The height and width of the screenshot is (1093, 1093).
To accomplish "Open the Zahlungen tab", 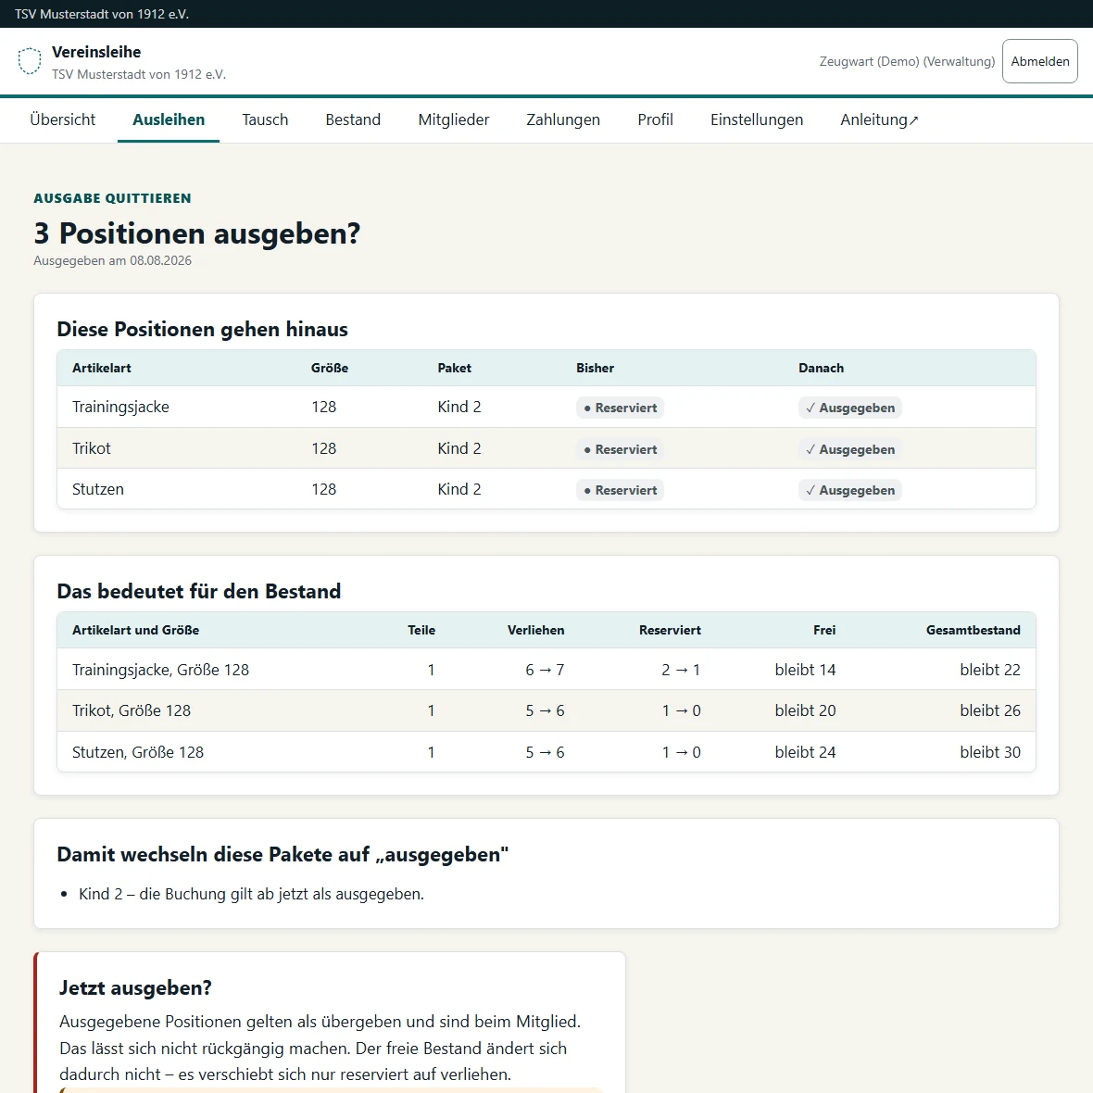I will tap(563, 119).
